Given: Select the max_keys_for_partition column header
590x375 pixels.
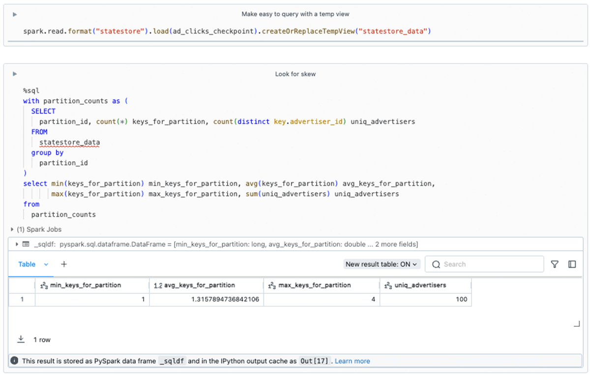Looking at the screenshot, I should (x=315, y=285).
